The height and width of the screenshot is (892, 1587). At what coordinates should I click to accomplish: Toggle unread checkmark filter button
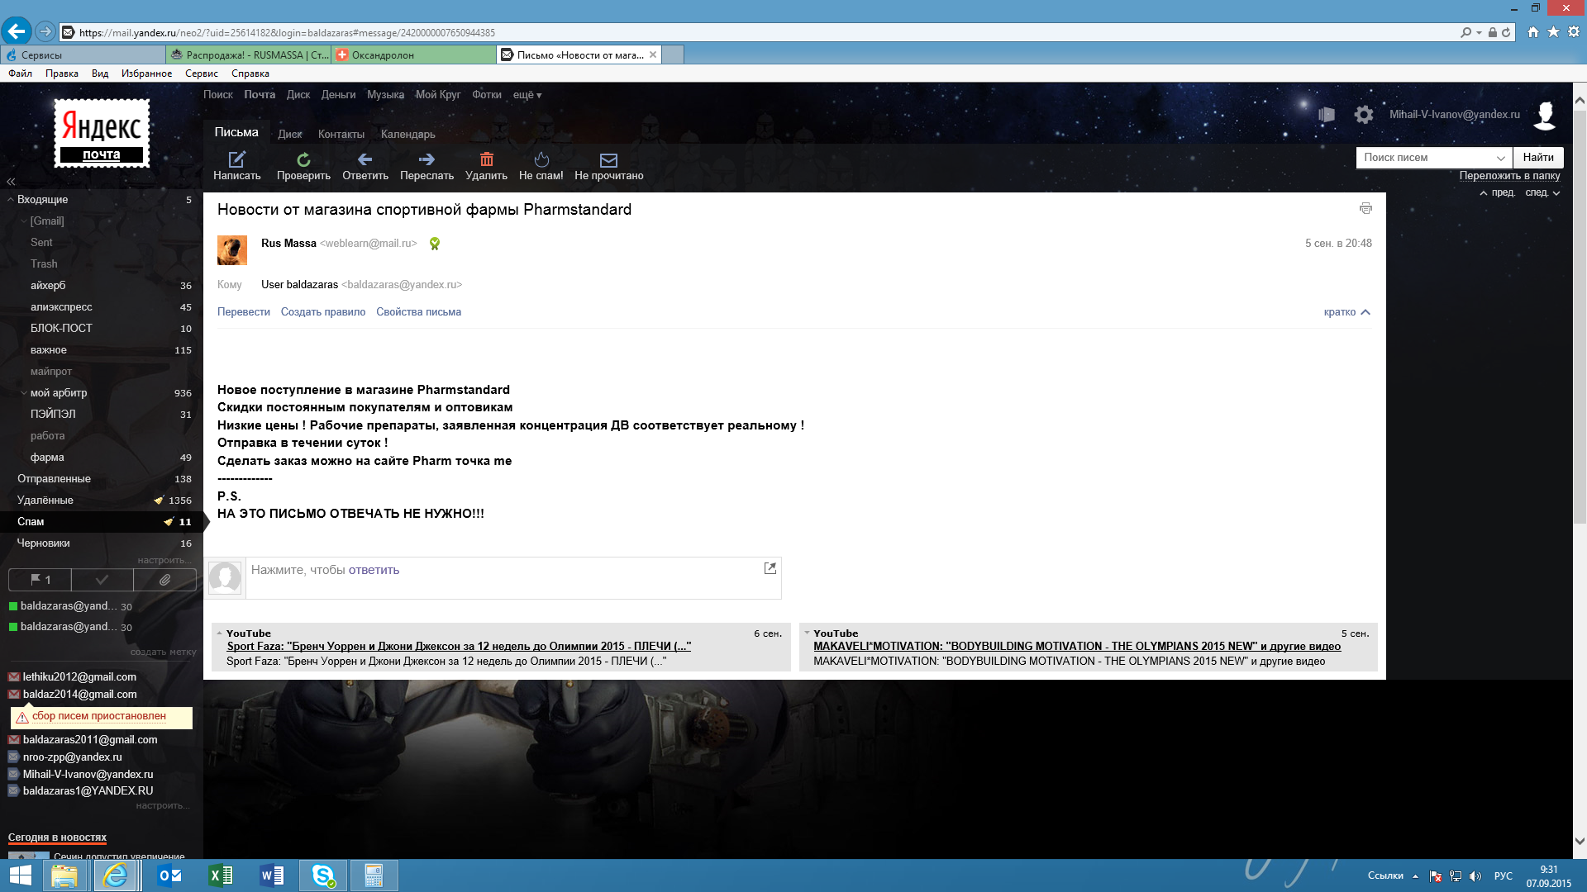[x=102, y=580]
